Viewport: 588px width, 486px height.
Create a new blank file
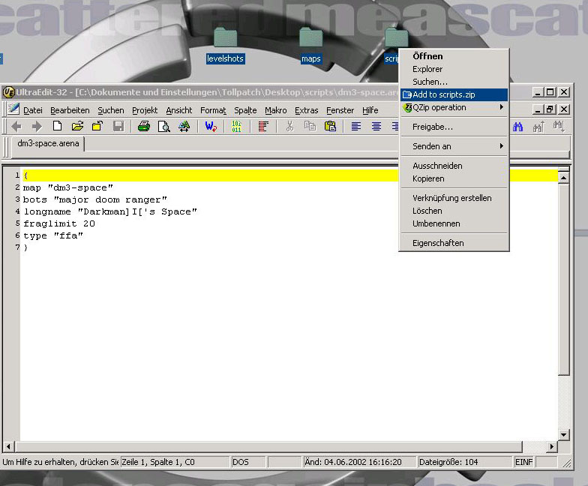pos(57,126)
